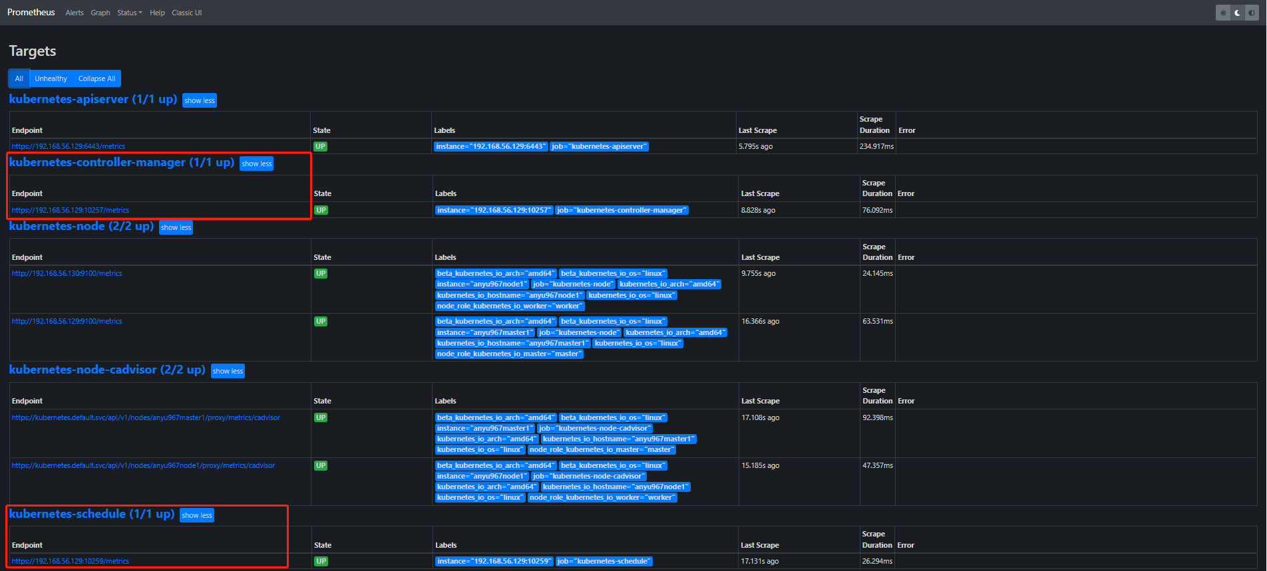
Task: Collapse kubernetes-node with show less
Action: 176,227
